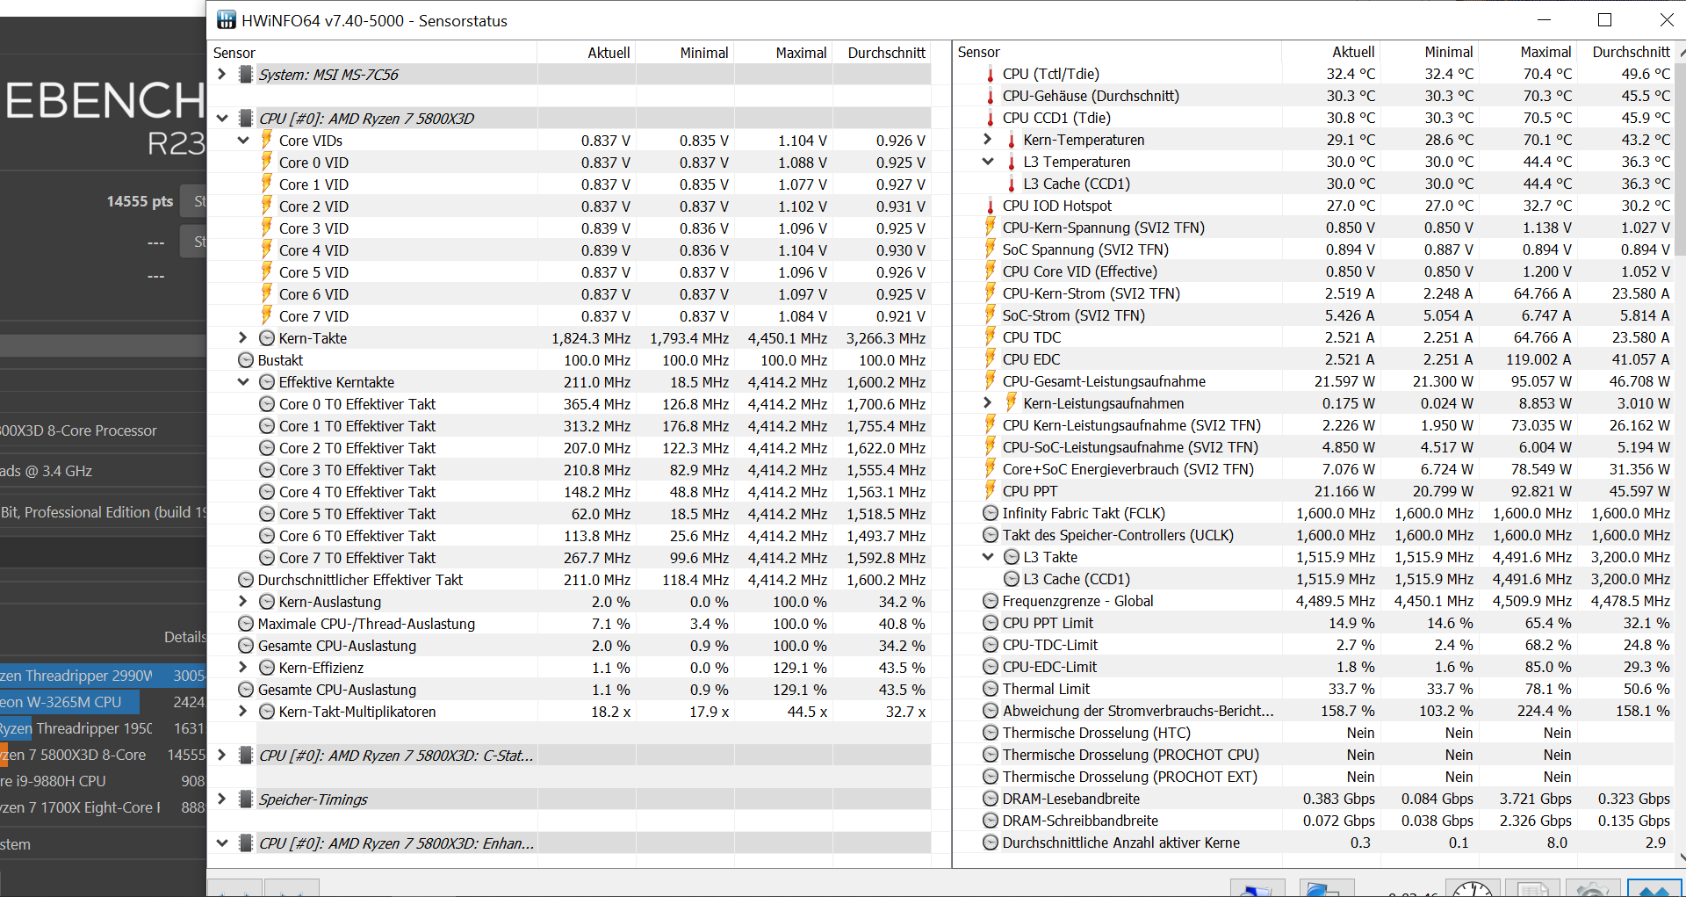The height and width of the screenshot is (897, 1686).
Task: Click the Maximal column header in the right sensor pane
Action: tap(1529, 53)
